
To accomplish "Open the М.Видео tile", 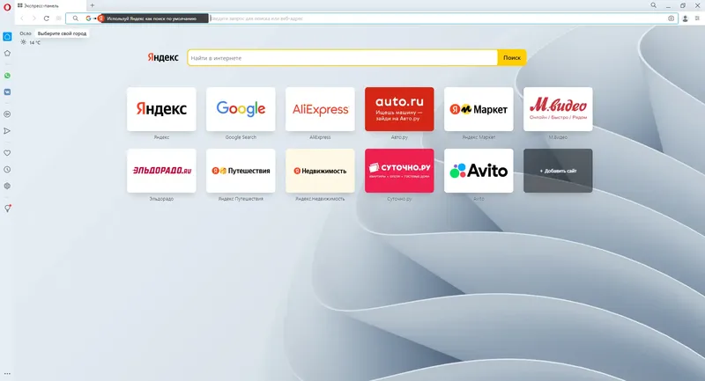I will click(558, 109).
